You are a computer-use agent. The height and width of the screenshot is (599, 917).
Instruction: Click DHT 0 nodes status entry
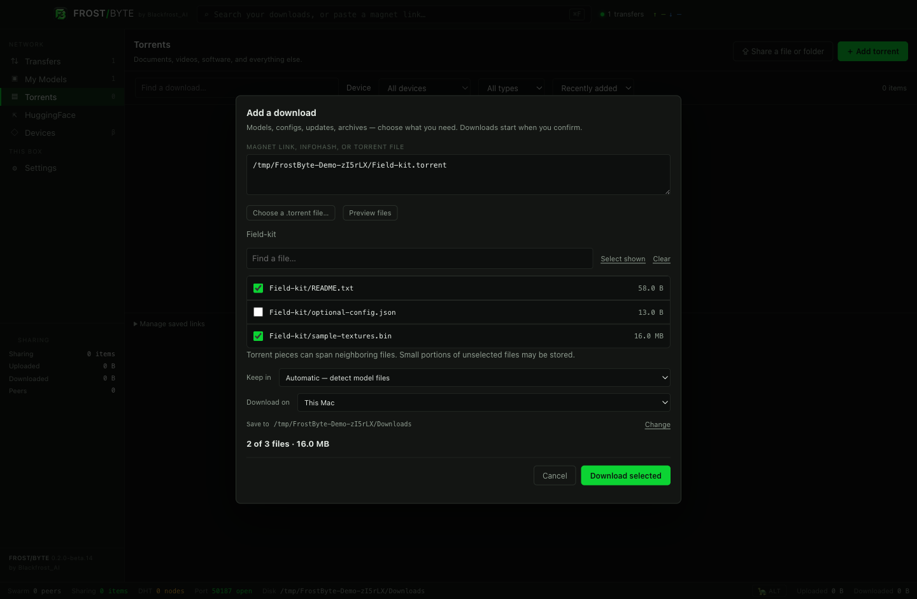pos(161,591)
